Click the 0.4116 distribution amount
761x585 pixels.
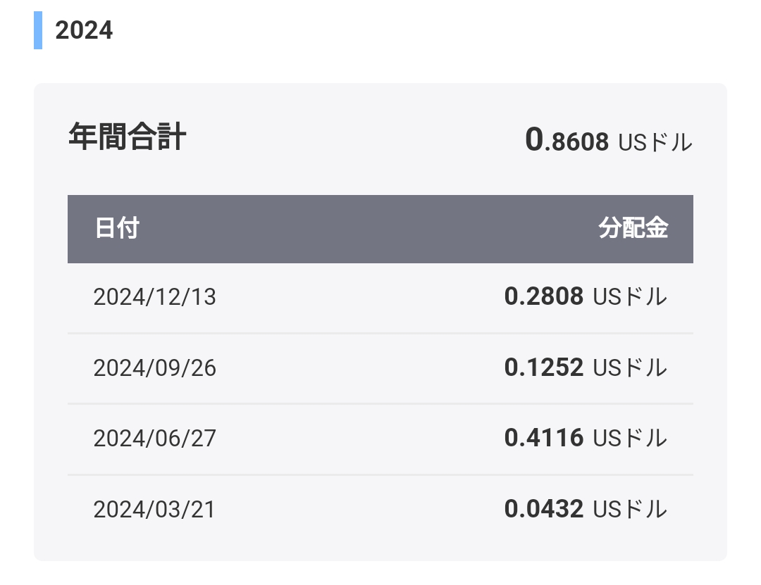tap(543, 438)
